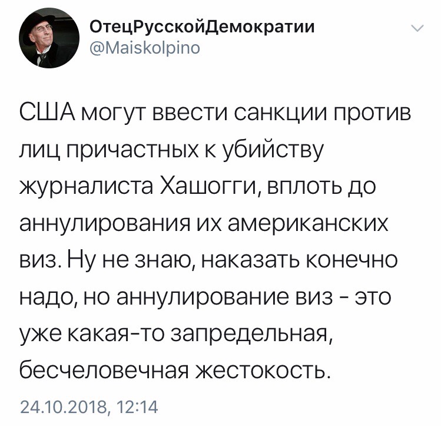The image size is (441, 426).
Task: Open ОтецРусскойДемократии display name profile
Action: coord(202,27)
